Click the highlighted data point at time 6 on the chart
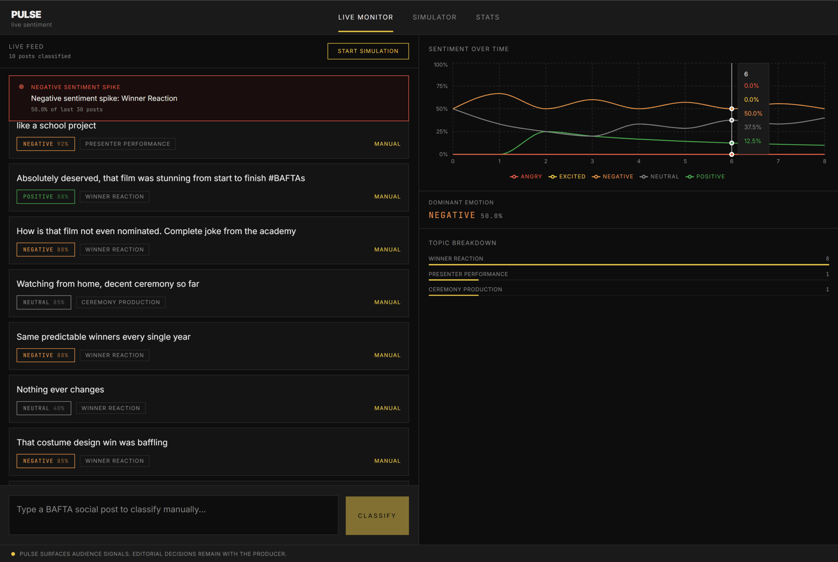Viewport: 838px width, 562px height. point(732,109)
